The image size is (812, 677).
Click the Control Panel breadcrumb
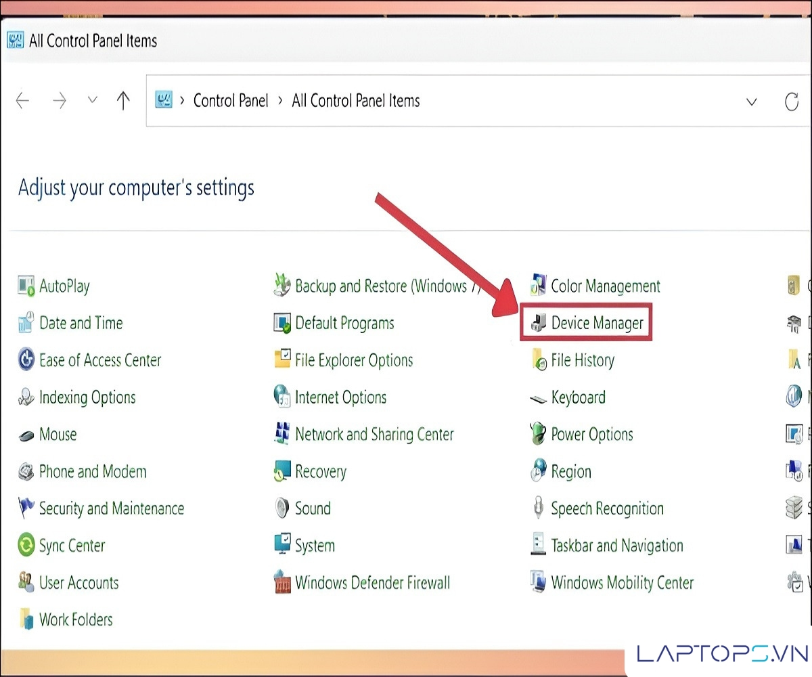coord(231,101)
